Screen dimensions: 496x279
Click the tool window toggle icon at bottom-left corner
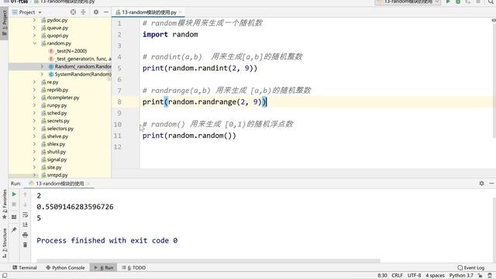5,276
